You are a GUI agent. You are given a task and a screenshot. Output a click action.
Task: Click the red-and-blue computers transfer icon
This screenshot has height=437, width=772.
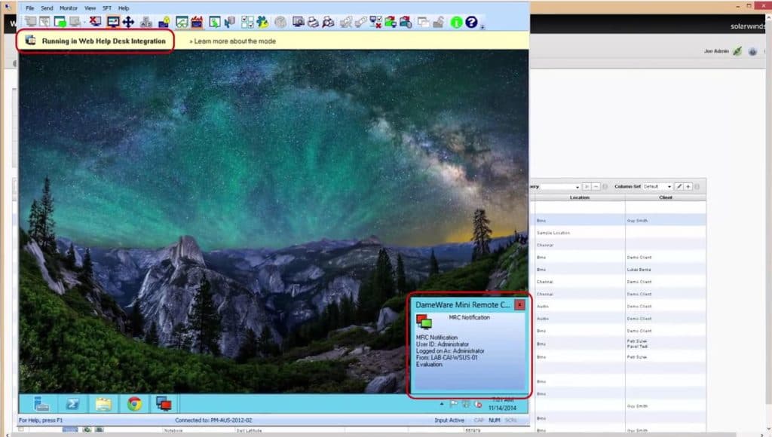pos(406,22)
